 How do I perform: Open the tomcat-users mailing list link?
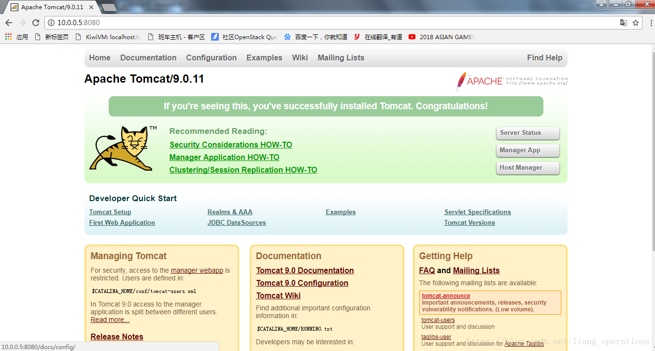[438, 320]
